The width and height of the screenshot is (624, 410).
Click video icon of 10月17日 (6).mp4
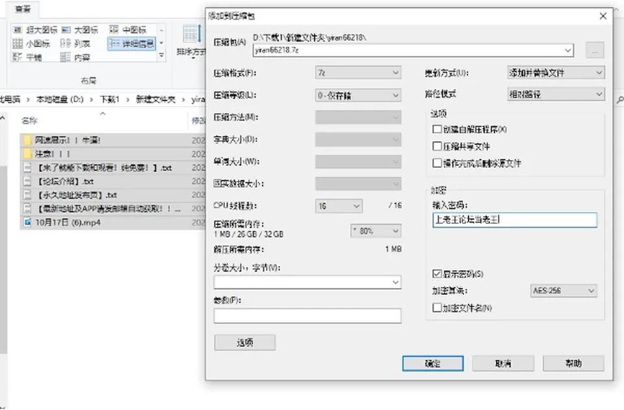pos(27,223)
